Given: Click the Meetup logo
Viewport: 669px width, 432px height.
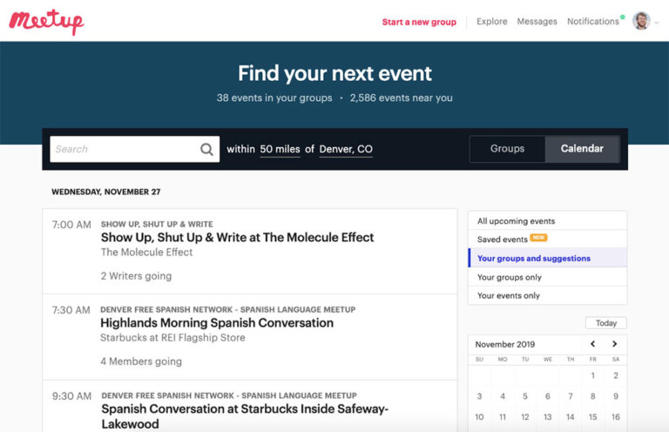Looking at the screenshot, I should pos(46,19).
